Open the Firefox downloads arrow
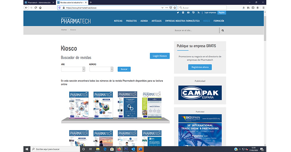The width and height of the screenshot is (291, 152). pyautogui.click(x=243, y=8)
